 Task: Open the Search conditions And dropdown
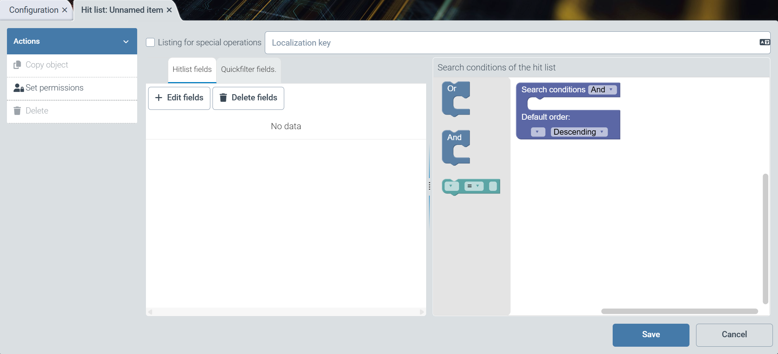tap(602, 90)
